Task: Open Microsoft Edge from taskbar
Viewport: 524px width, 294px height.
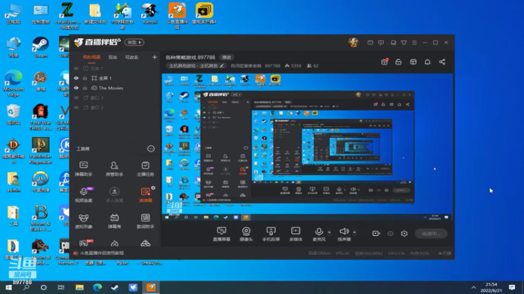Action: click(x=97, y=287)
